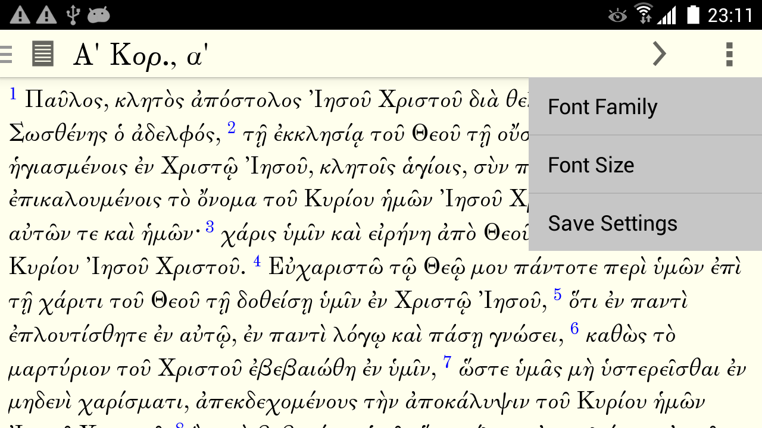
Task: Tap the word ἐπλουτίσθητε
Action: coord(79,336)
